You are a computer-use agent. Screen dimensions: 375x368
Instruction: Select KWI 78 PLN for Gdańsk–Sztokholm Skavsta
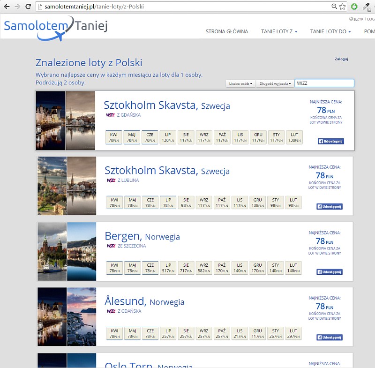[x=114, y=137]
